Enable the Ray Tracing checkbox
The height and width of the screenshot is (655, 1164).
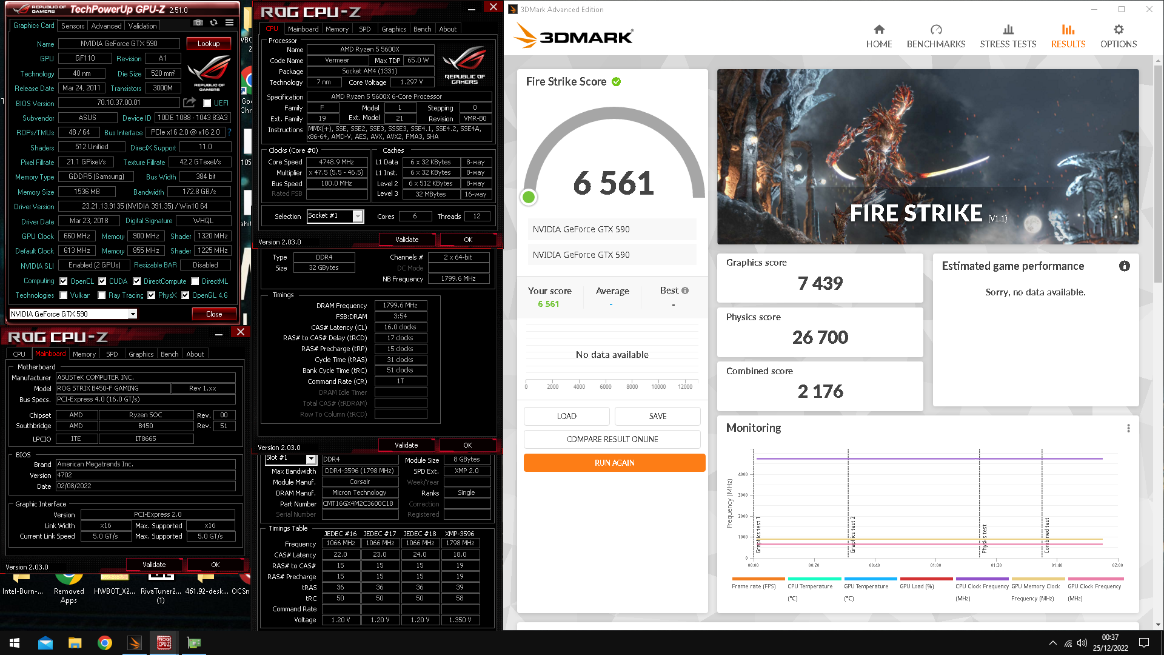coord(102,295)
